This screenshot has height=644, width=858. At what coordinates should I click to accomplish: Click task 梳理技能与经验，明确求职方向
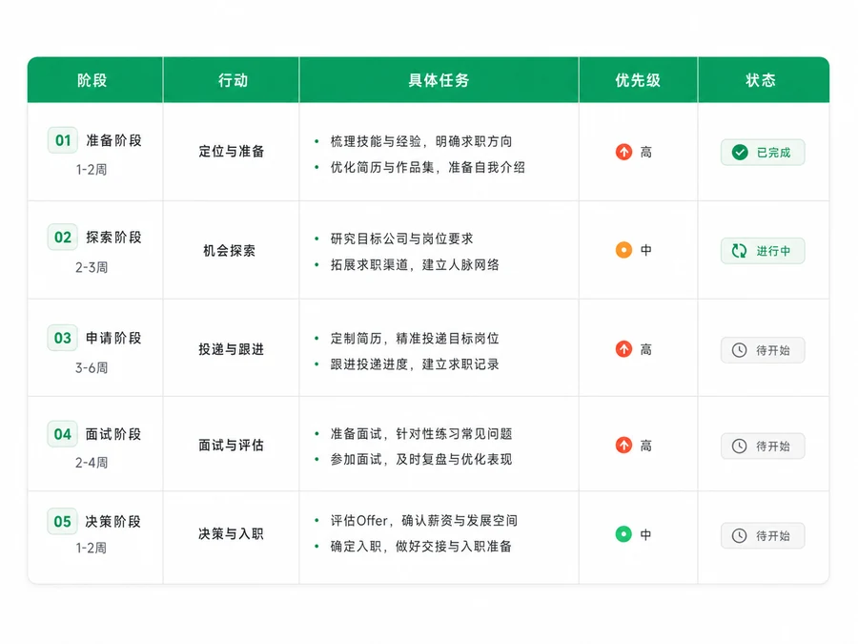[421, 141]
